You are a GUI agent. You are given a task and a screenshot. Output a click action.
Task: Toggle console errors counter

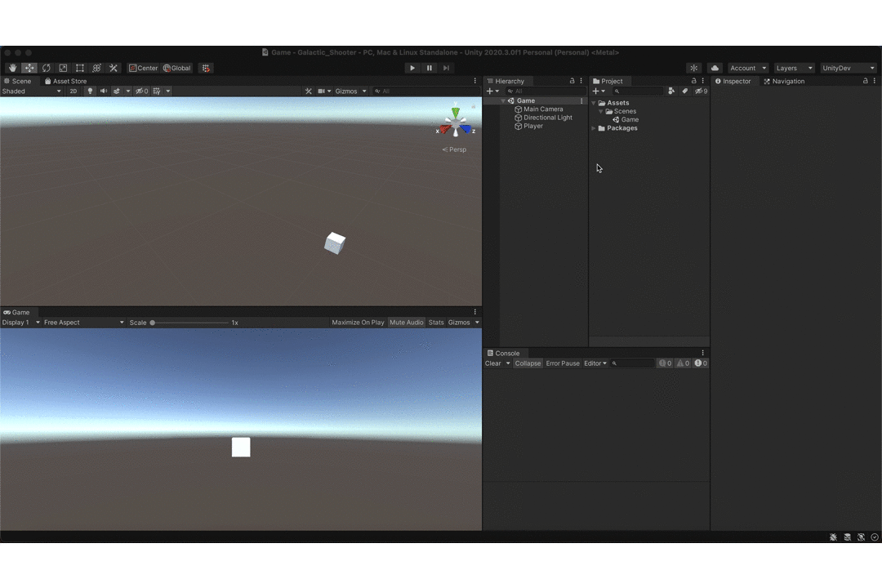pos(701,363)
